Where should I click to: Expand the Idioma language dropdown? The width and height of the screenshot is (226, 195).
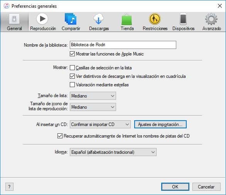[113, 152]
